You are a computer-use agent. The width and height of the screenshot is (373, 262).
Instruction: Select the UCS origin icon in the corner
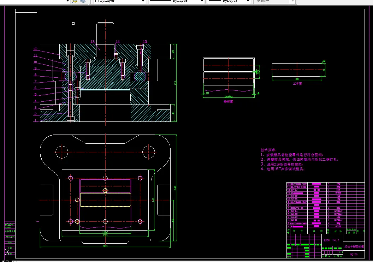pyautogui.click(x=7, y=252)
